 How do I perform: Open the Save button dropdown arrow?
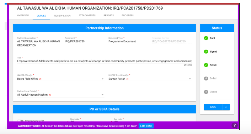point(226,107)
